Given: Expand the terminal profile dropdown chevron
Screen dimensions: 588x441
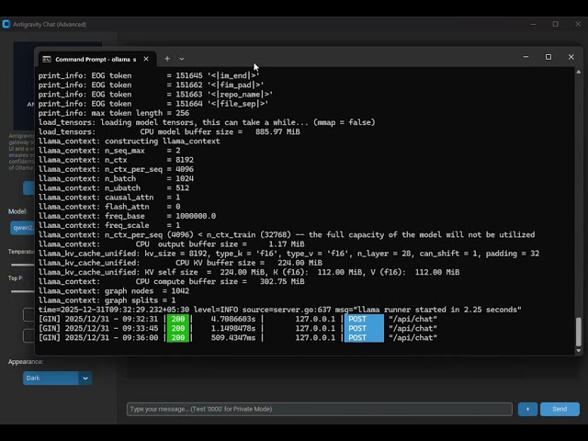Looking at the screenshot, I should click(x=181, y=59).
